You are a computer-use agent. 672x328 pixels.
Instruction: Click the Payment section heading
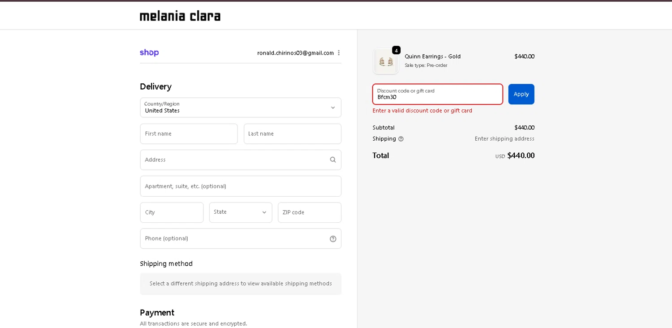point(157,313)
